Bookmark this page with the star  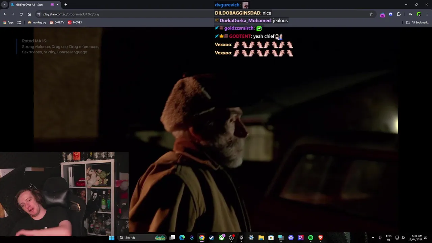click(x=371, y=14)
